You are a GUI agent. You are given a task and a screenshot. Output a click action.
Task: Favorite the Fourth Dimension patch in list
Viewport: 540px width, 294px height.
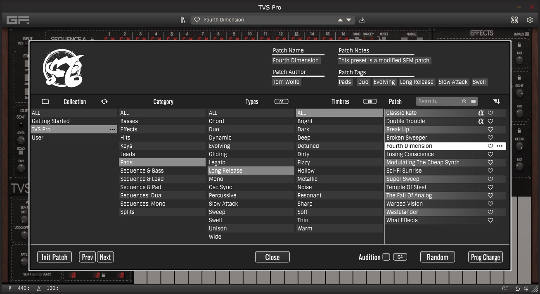[x=490, y=146]
